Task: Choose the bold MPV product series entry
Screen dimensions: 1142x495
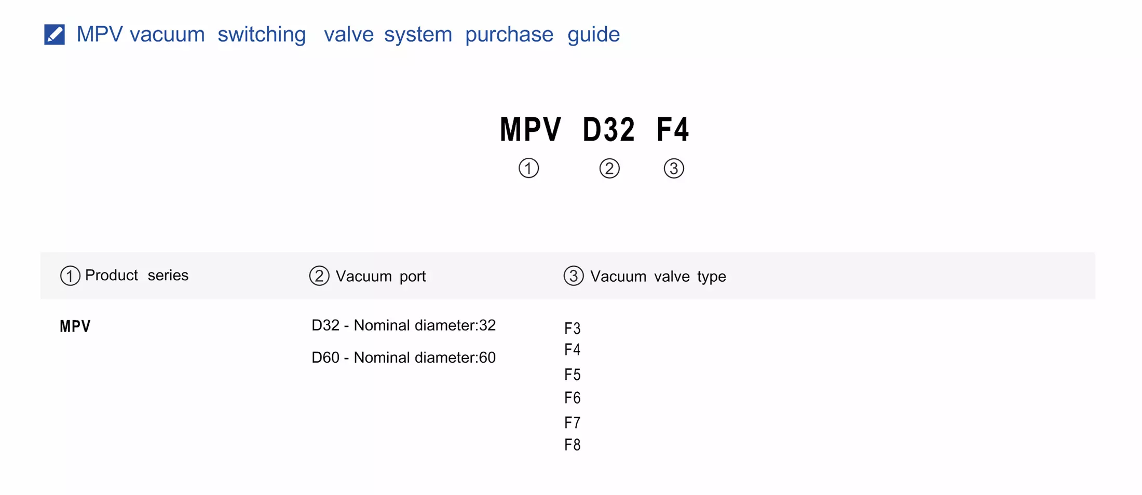Action: tap(75, 326)
